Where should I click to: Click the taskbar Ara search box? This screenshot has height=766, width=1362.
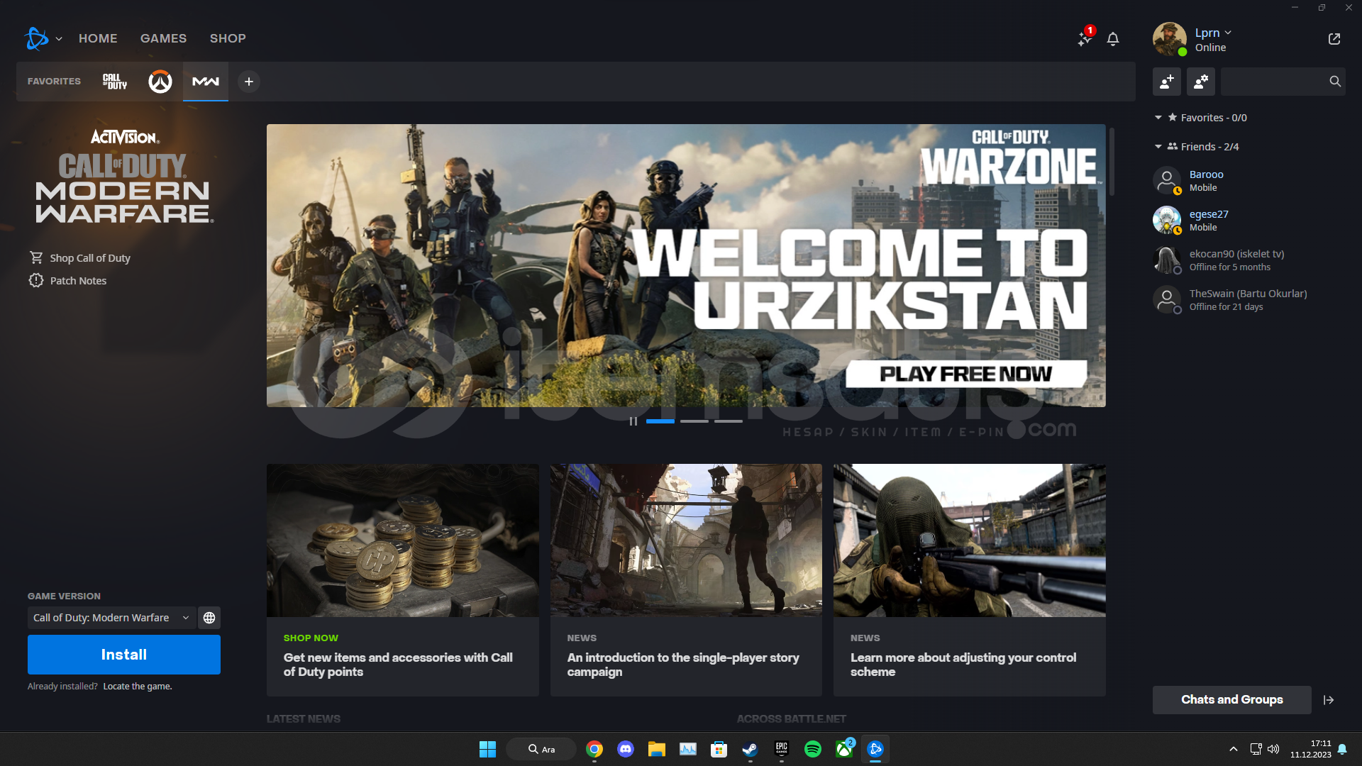541,749
